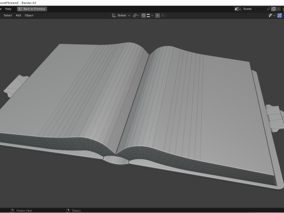Delete scene with the X icon
Image resolution: width=284 pixels, height=213 pixels.
278,9
